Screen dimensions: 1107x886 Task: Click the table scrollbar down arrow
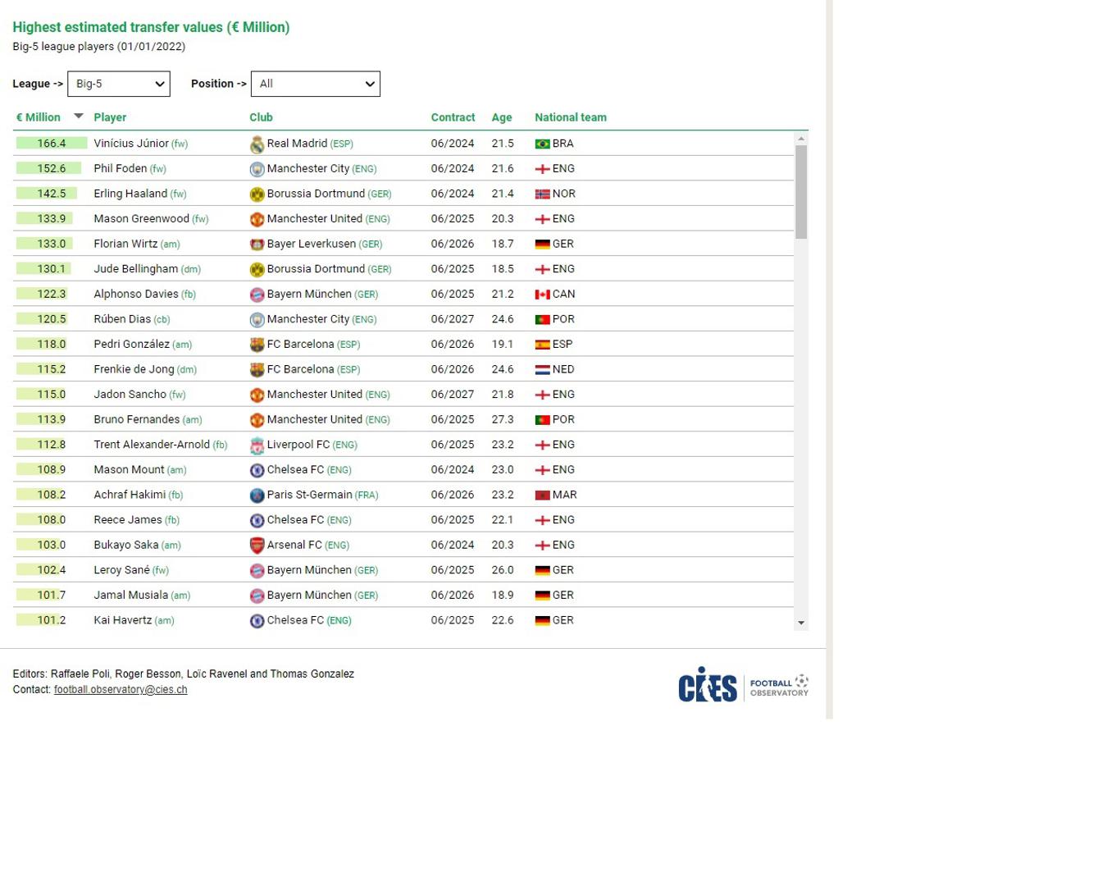point(801,623)
